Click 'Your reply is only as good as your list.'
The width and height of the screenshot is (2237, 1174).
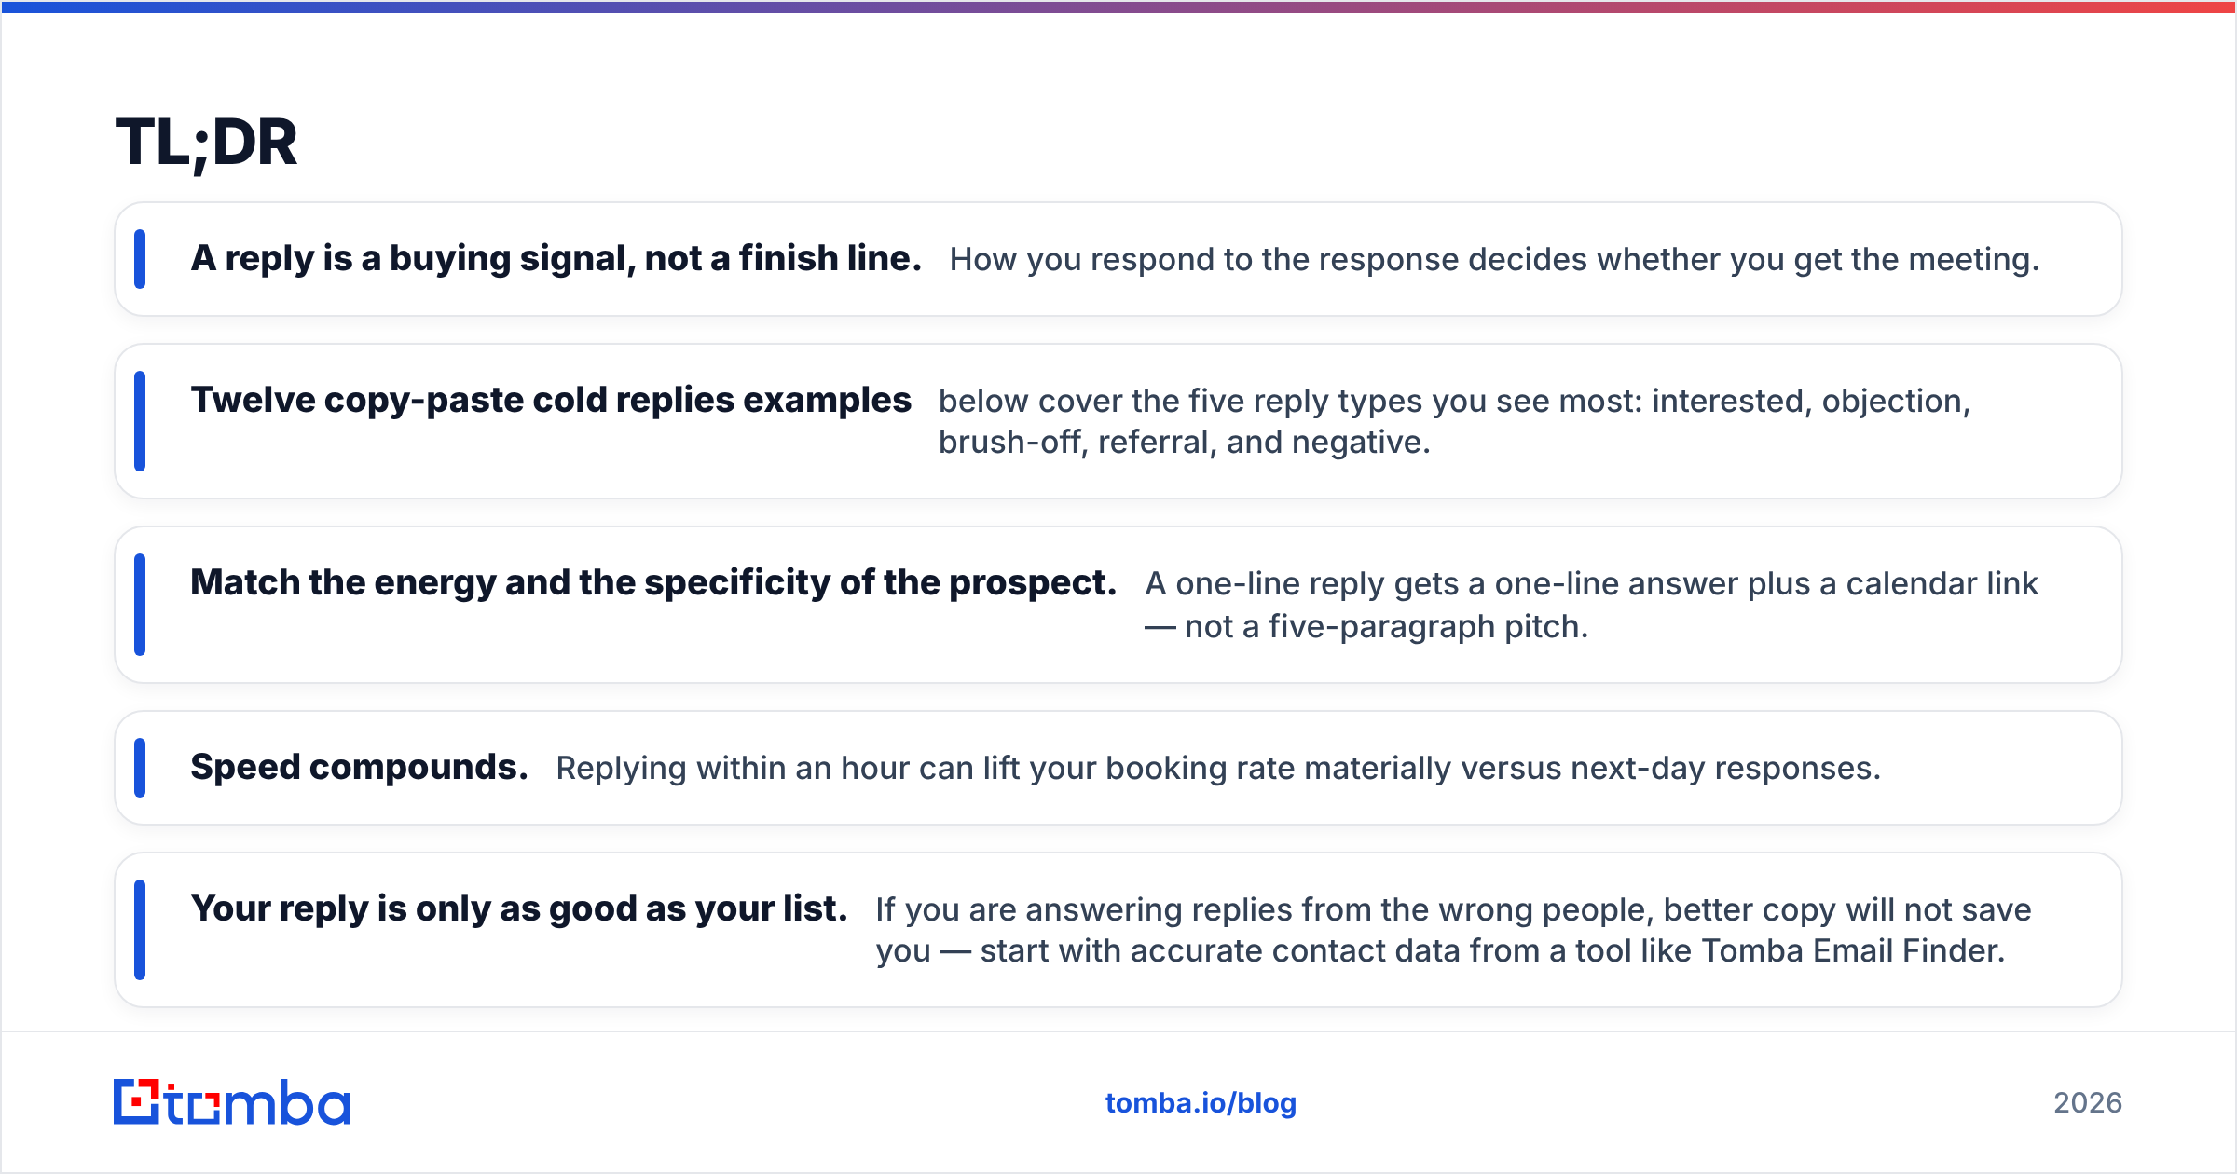pos(519,909)
